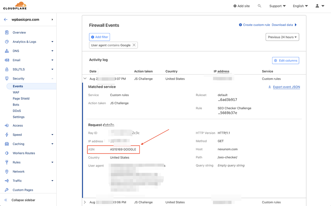The image size is (331, 206).
Task: Open the search magnifier icon
Action: pyautogui.click(x=260, y=6)
